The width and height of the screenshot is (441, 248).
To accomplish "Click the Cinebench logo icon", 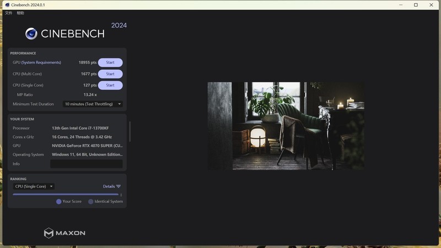I will [31, 34].
